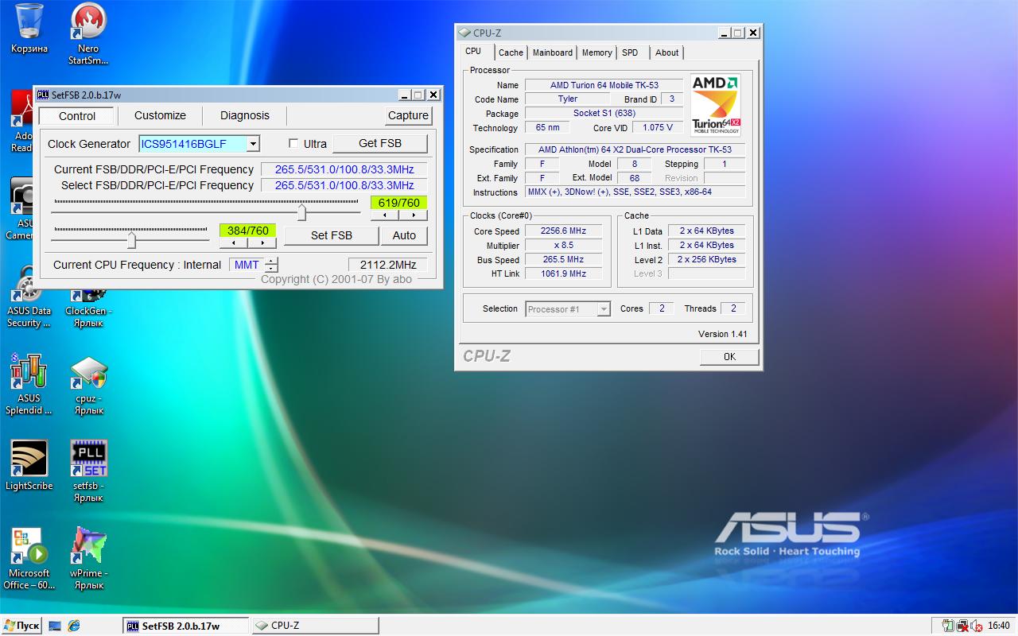Open the Start (Пуск) menu

[x=21, y=626]
